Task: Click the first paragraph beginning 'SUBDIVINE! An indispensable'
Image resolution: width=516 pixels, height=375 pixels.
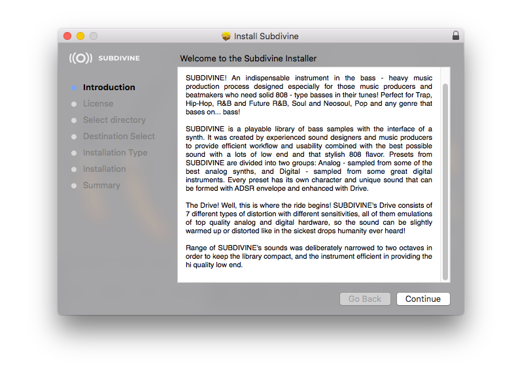Action: [x=309, y=95]
